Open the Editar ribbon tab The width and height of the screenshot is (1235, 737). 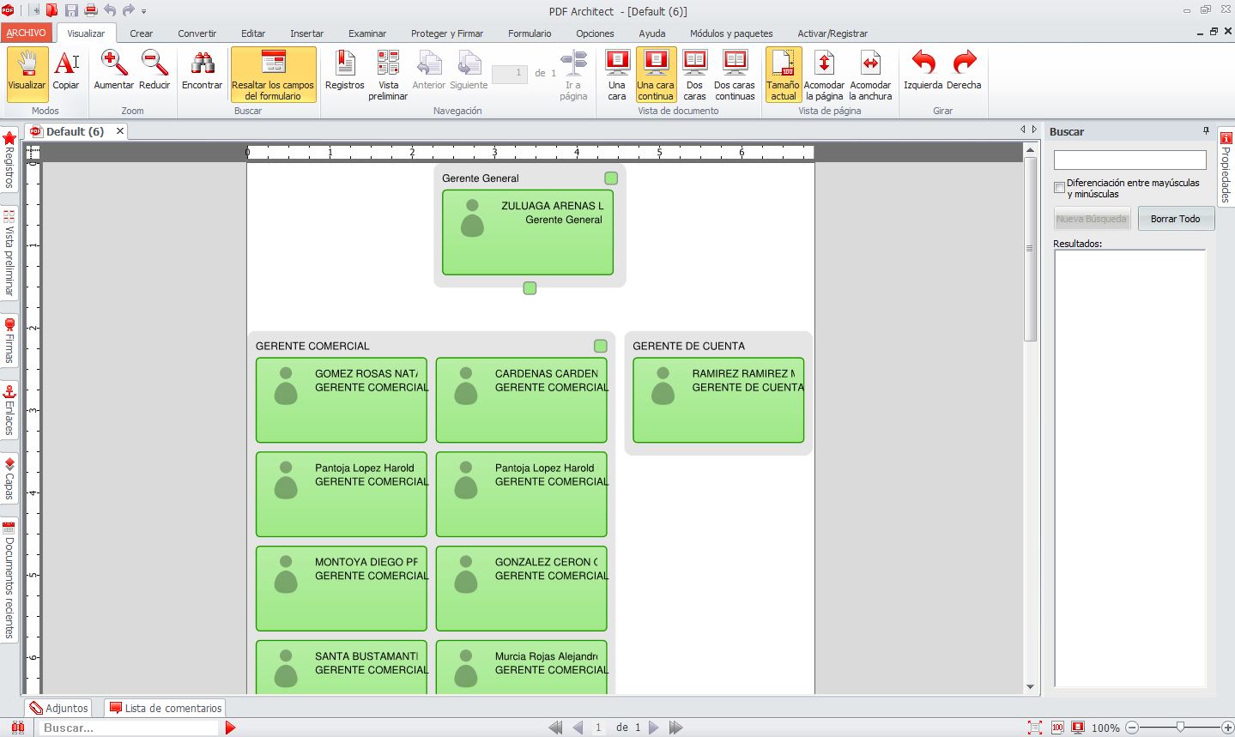[x=253, y=33]
